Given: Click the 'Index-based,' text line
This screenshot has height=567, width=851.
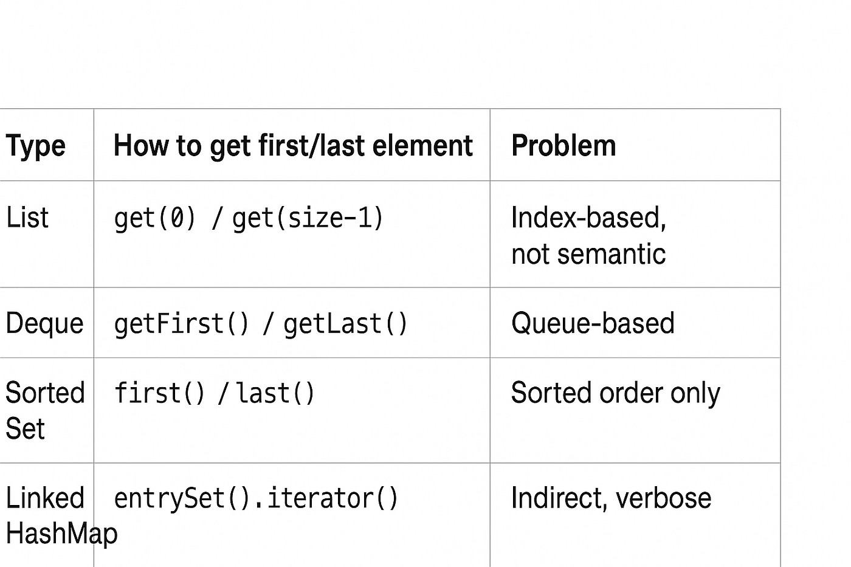Looking at the screenshot, I should (x=588, y=218).
